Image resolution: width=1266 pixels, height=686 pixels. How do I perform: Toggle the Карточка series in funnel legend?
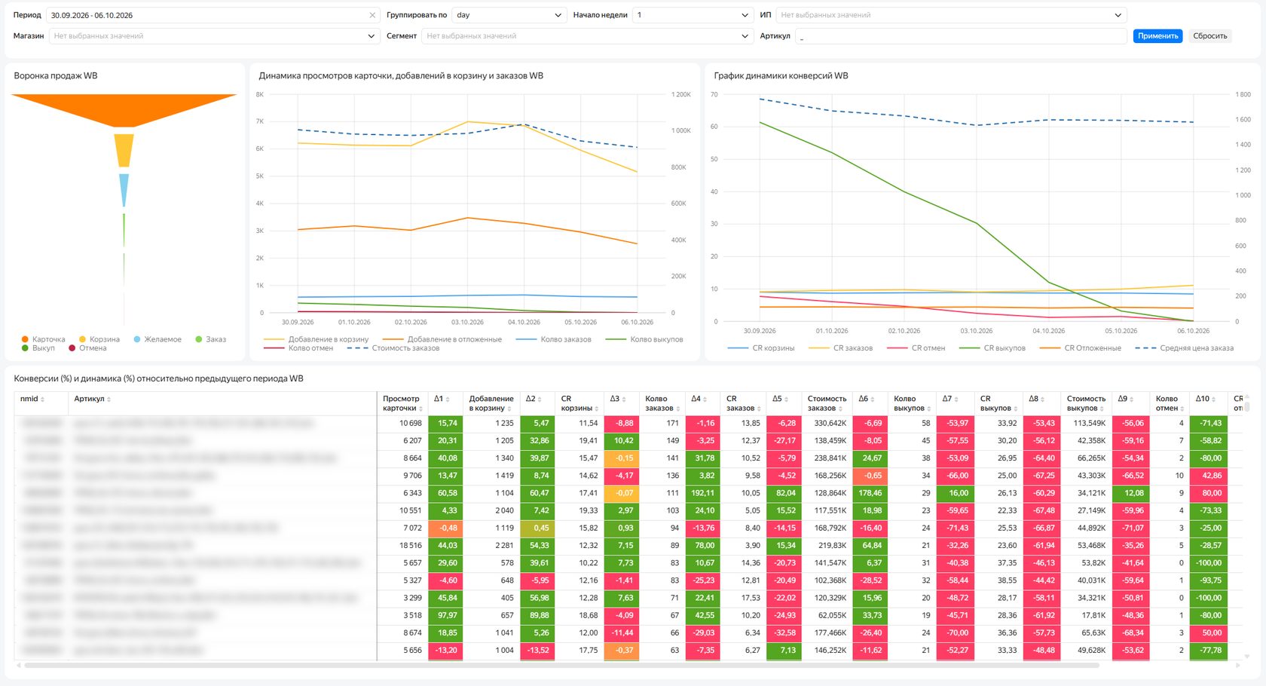(x=44, y=339)
